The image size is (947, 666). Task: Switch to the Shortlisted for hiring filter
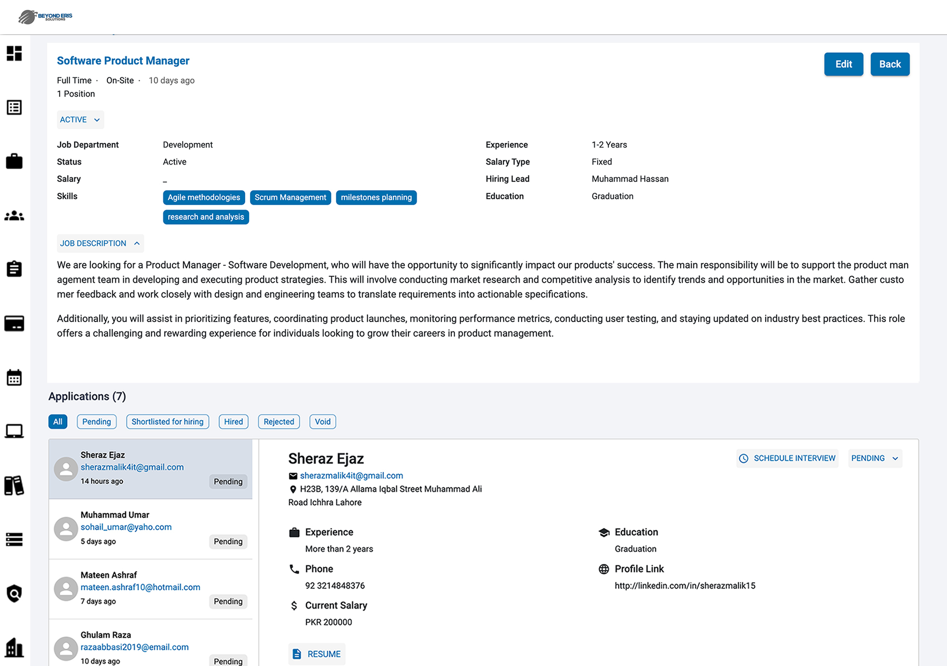[x=167, y=421]
